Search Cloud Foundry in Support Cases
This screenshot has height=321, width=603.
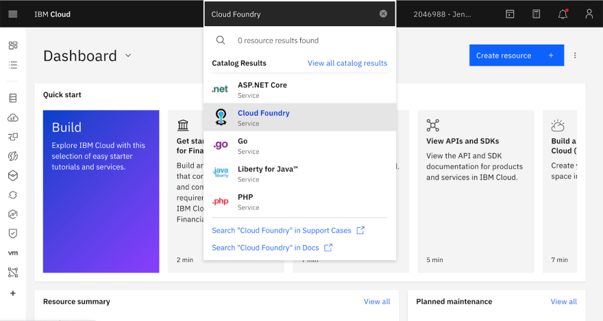288,231
